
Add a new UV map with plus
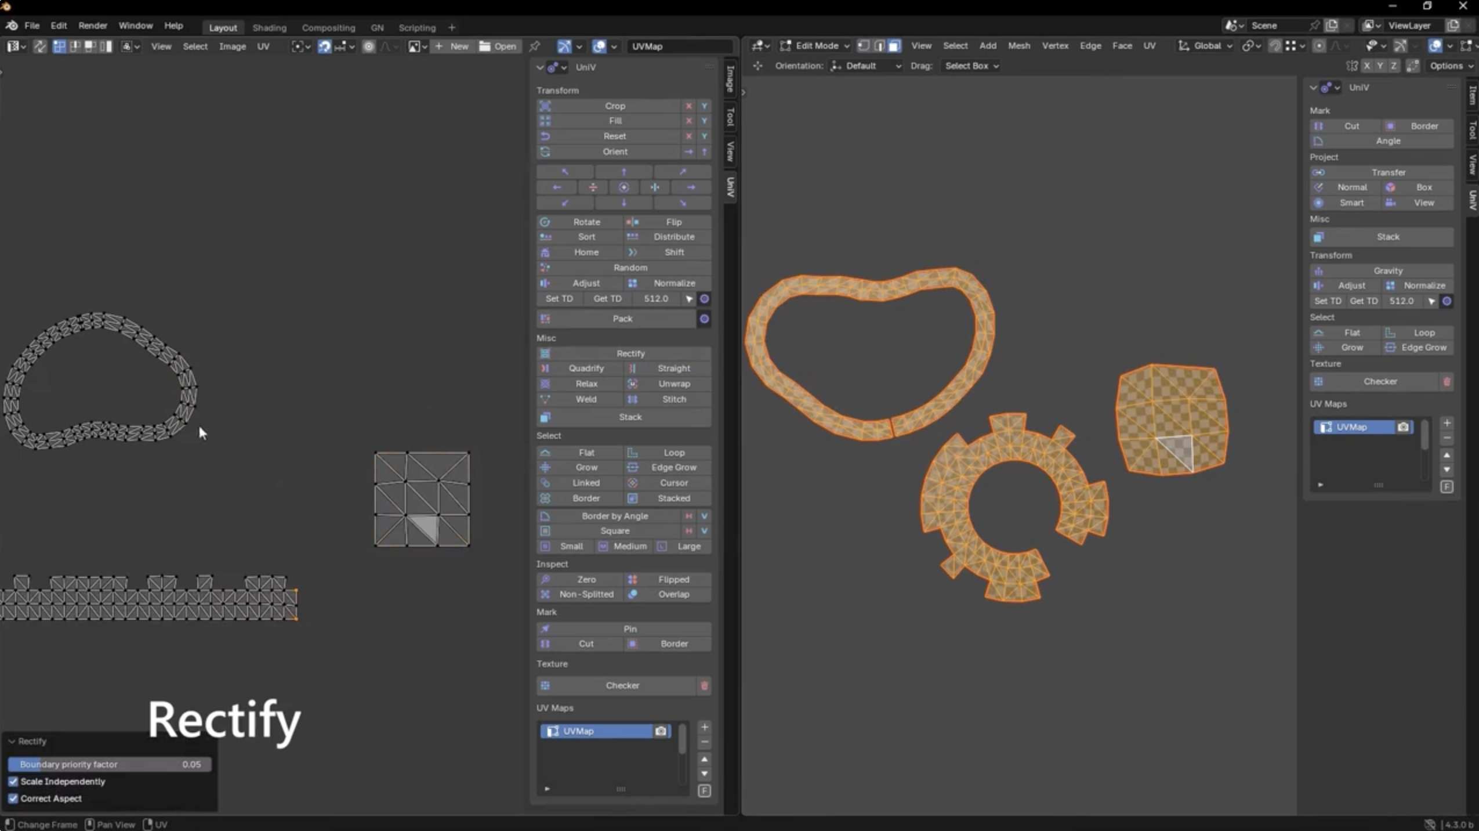704,727
